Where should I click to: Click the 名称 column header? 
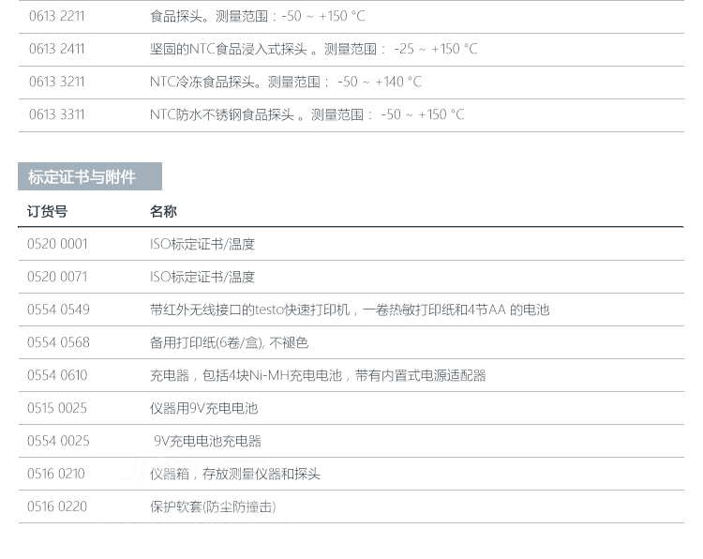[163, 211]
